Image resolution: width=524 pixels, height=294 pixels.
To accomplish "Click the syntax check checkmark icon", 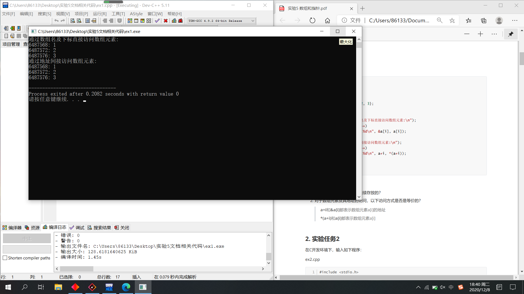I will 157,21.
